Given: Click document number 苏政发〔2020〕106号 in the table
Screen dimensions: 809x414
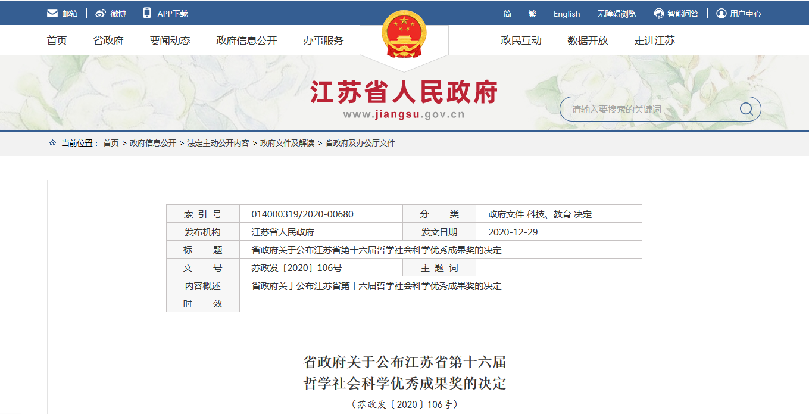Looking at the screenshot, I should click(296, 268).
